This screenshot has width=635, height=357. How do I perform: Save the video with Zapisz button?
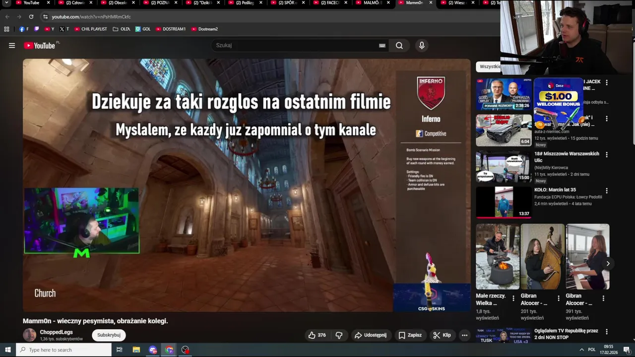(x=410, y=335)
